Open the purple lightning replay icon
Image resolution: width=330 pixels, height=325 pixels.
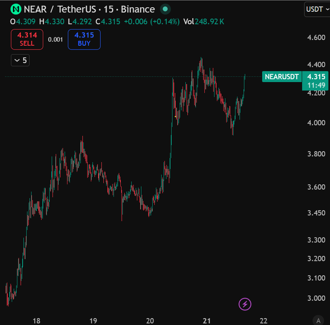(x=245, y=304)
